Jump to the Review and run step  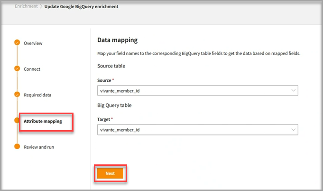pyautogui.click(x=39, y=147)
